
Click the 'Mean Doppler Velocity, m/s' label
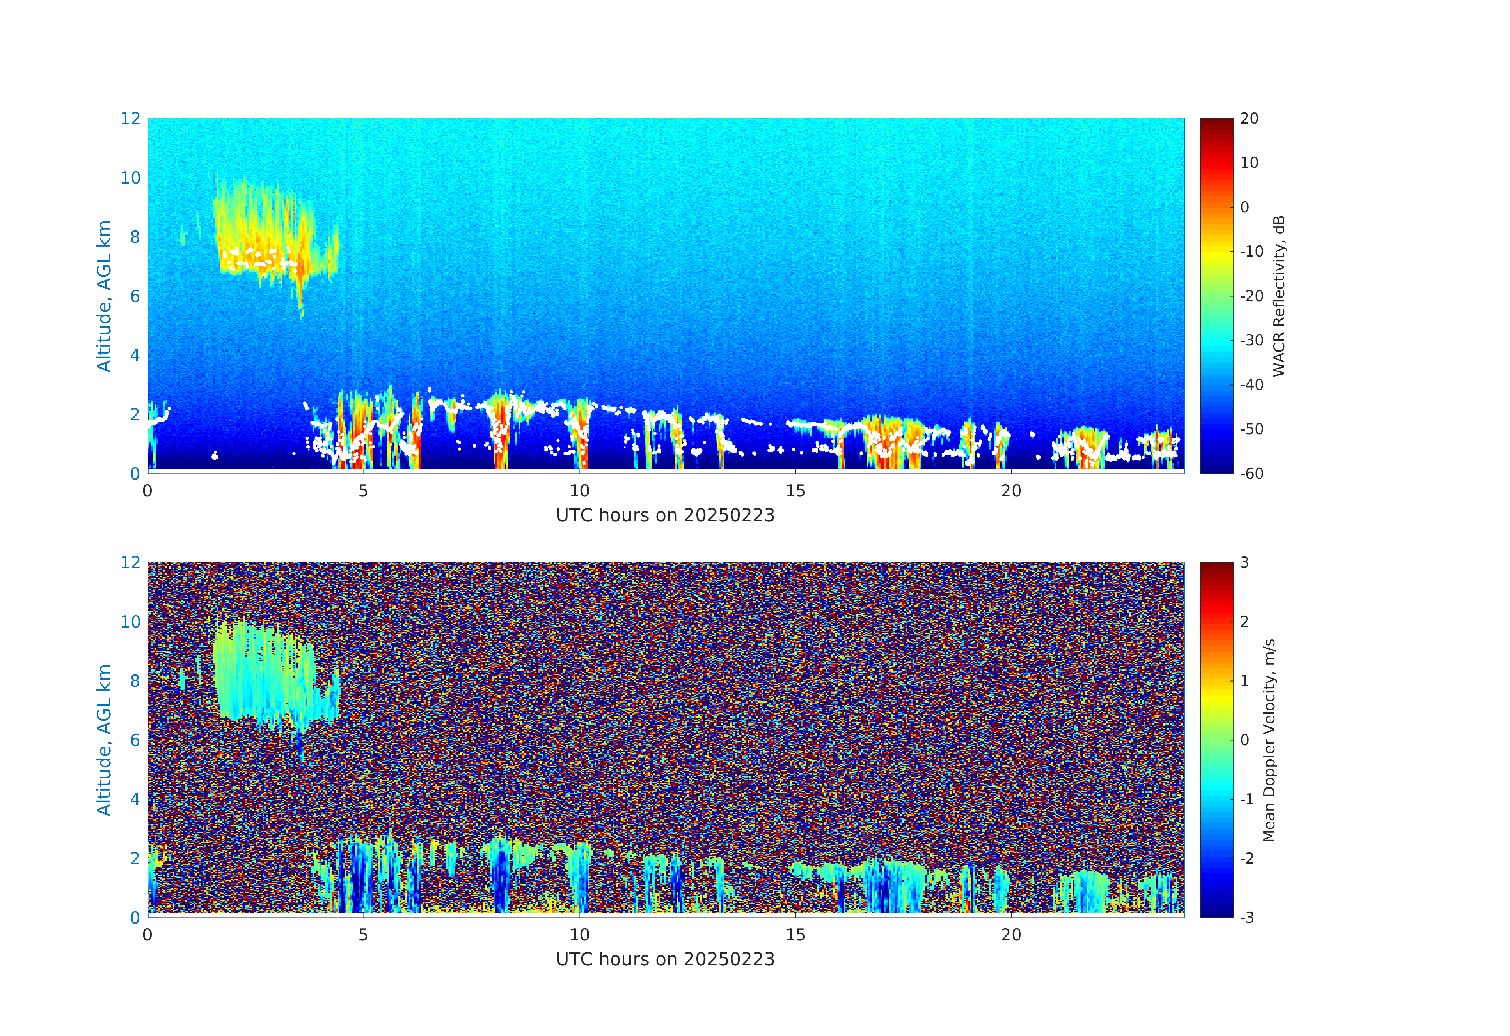[x=1269, y=740]
